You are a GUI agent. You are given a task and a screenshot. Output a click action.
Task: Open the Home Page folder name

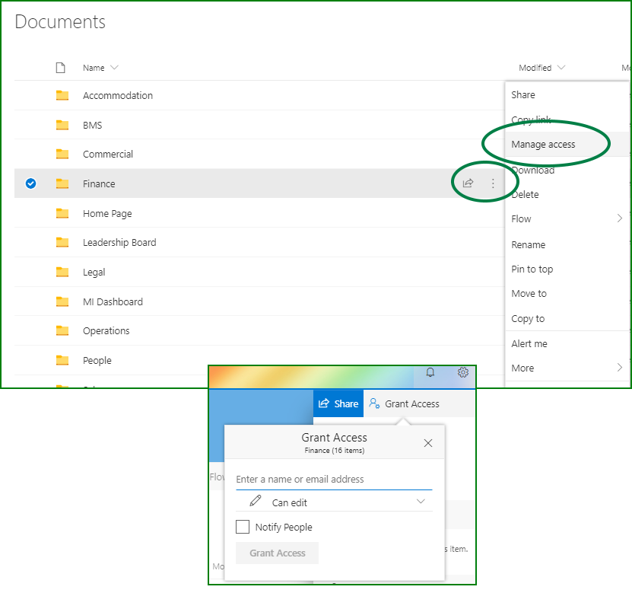(107, 213)
